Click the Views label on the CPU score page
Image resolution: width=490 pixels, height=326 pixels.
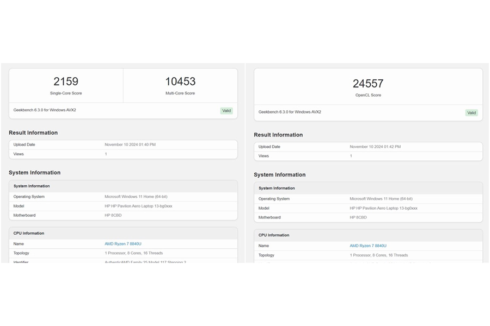coord(19,154)
